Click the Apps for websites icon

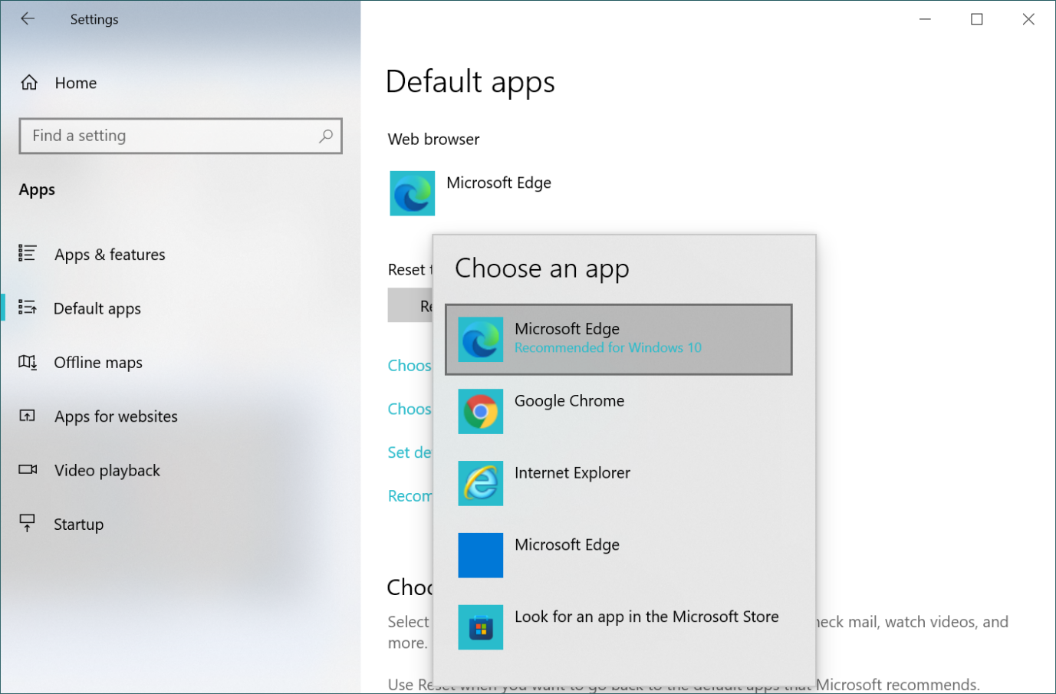tap(27, 416)
